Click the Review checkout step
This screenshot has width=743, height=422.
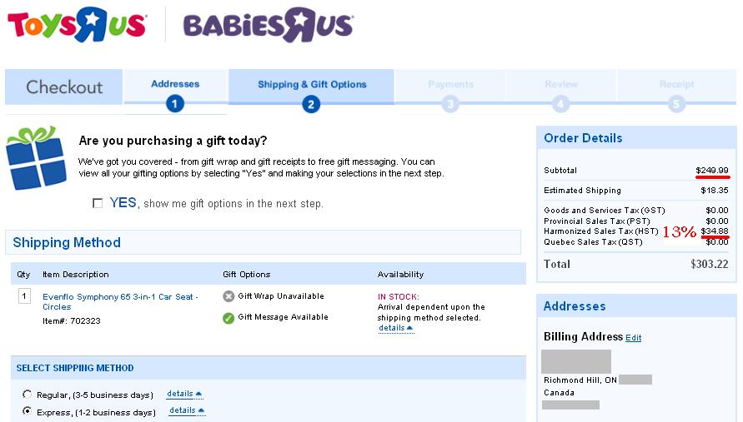[x=561, y=84]
